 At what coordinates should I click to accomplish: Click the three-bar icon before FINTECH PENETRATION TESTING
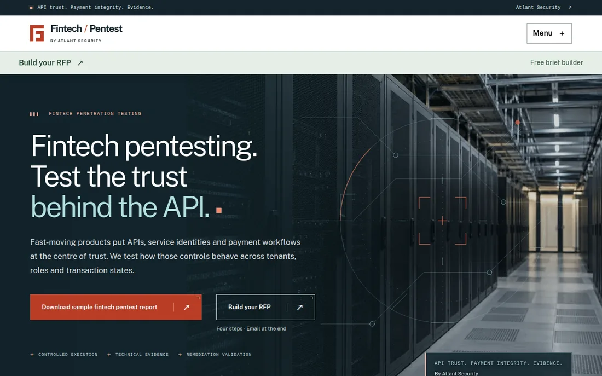point(34,114)
